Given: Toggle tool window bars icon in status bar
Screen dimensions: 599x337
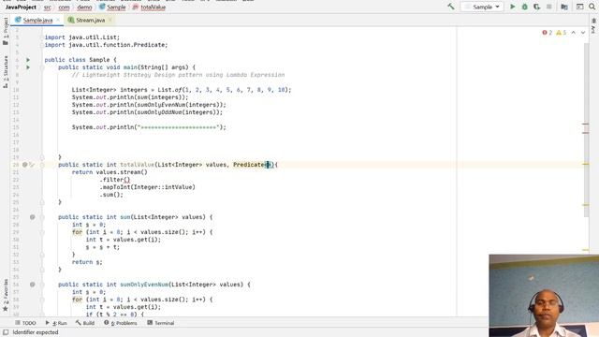Looking at the screenshot, I should (6, 332).
